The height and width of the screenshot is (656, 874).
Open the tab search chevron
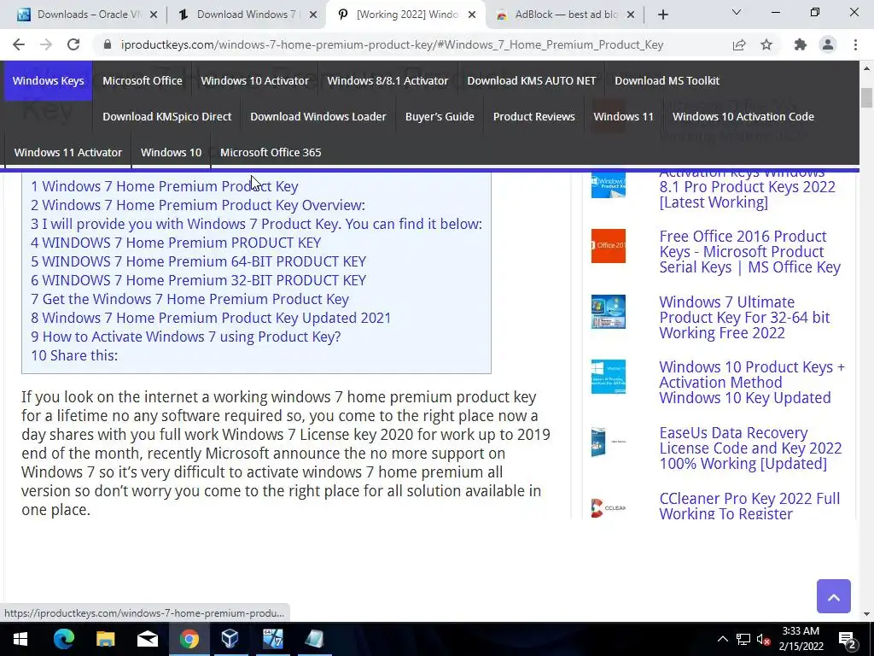pos(737,12)
